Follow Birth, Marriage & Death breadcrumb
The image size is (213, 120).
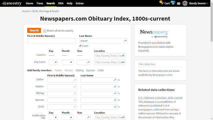coord(46,11)
